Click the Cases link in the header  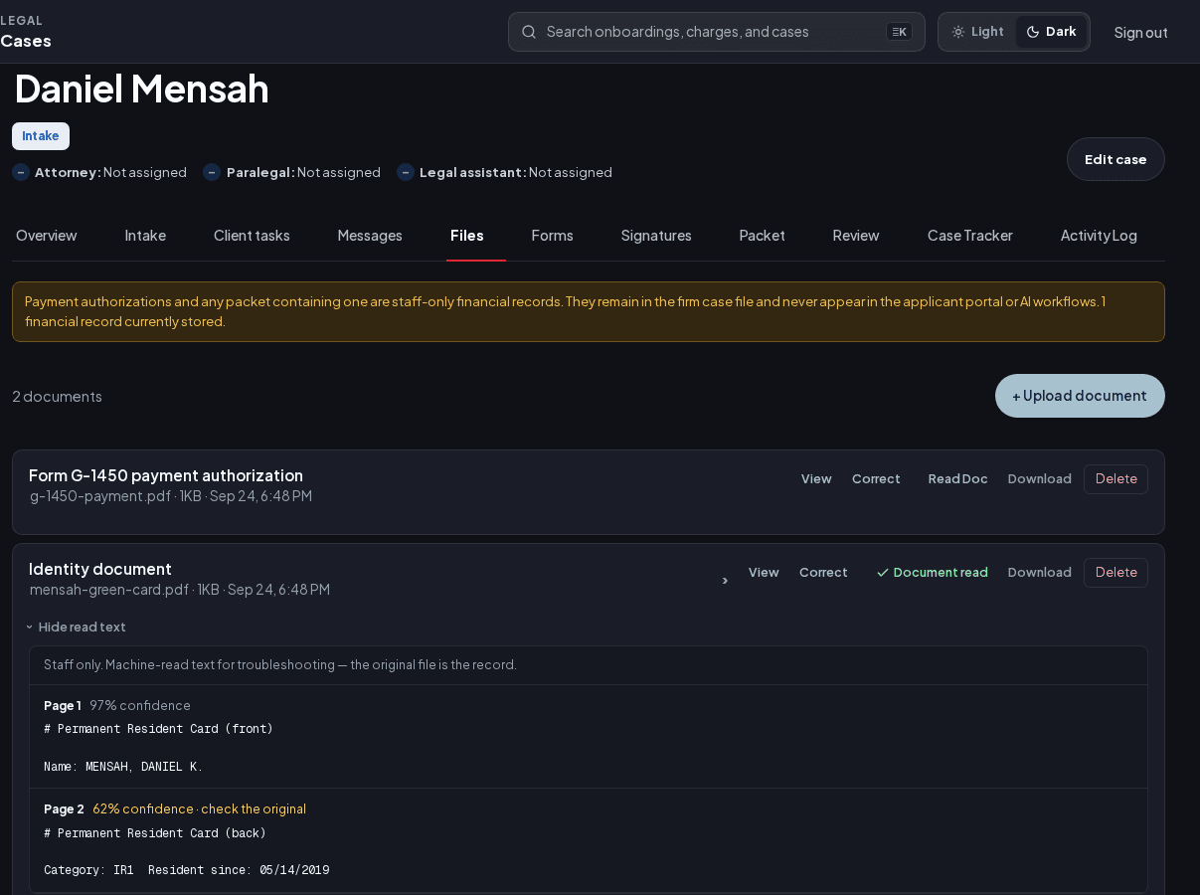click(26, 41)
